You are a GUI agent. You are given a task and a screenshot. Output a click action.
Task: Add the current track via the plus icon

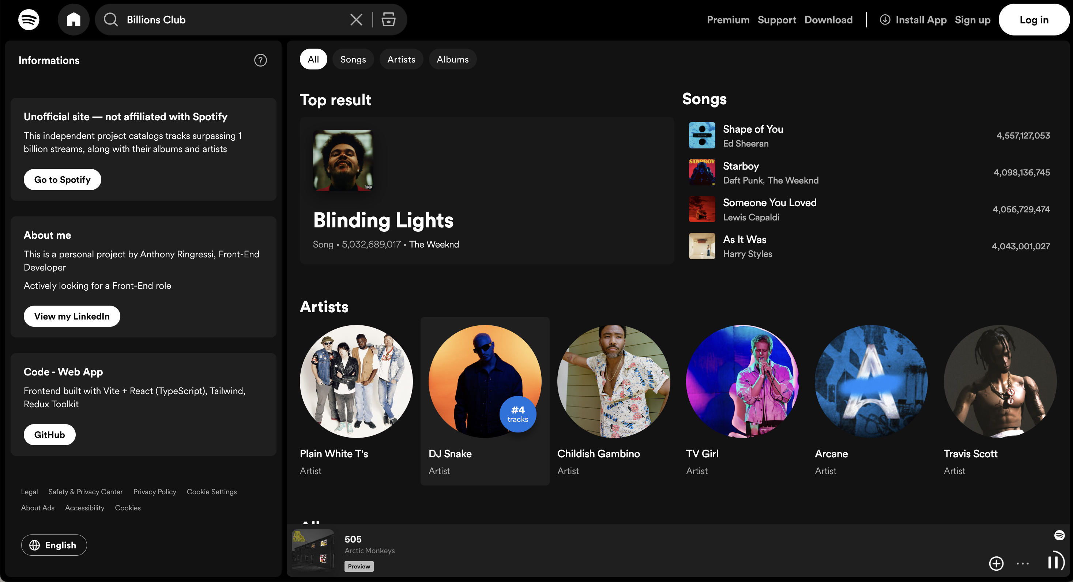click(x=996, y=563)
